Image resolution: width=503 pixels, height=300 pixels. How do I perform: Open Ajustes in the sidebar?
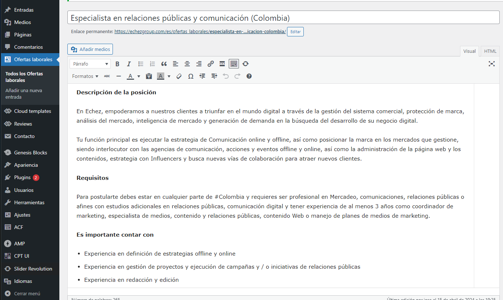point(30,215)
